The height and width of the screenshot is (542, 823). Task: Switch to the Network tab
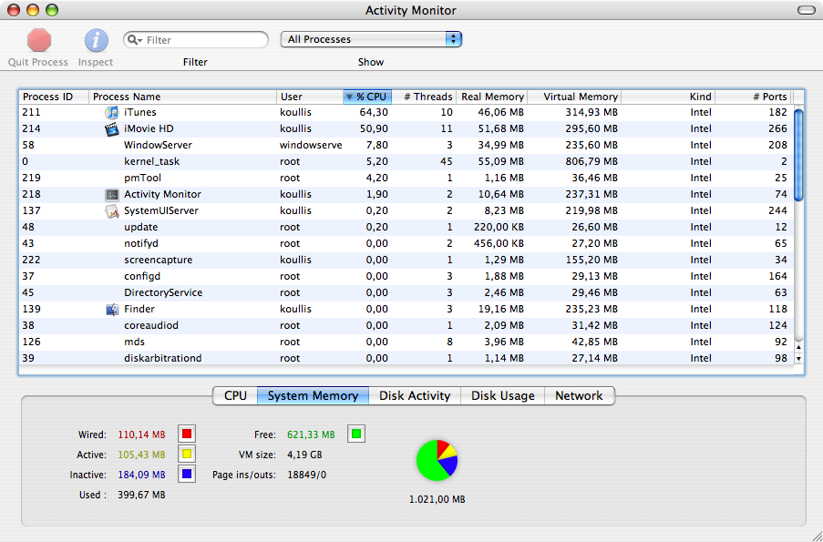pyautogui.click(x=580, y=395)
